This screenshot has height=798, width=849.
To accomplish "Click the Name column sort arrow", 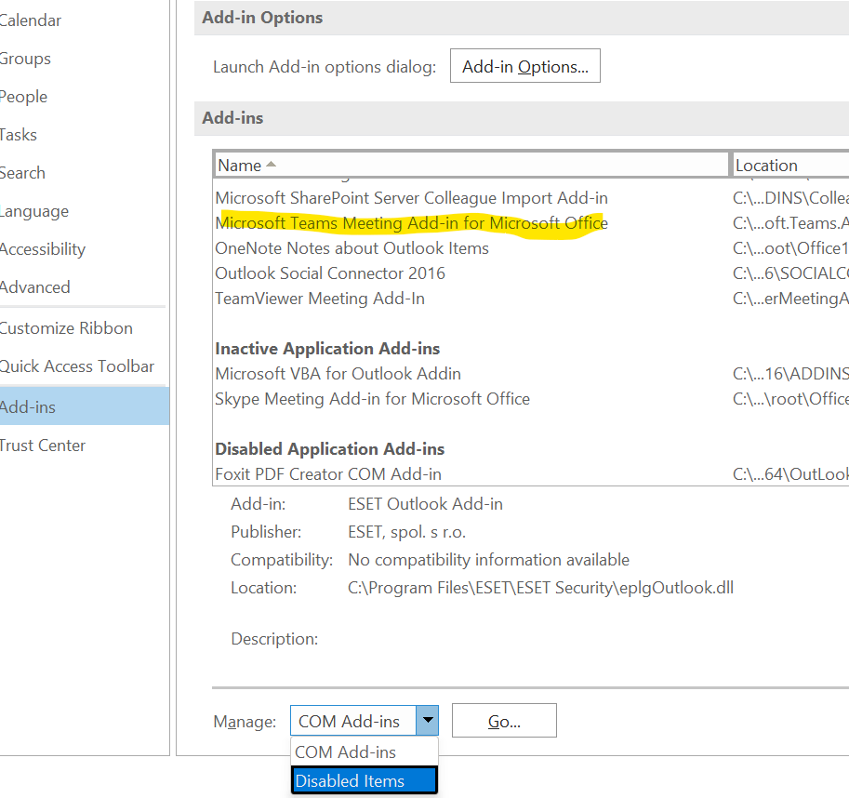I will coord(272,164).
